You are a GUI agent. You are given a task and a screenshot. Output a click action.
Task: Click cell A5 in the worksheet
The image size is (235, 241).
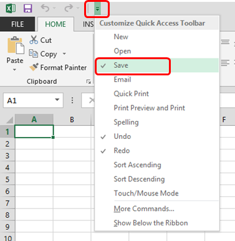[34, 179]
